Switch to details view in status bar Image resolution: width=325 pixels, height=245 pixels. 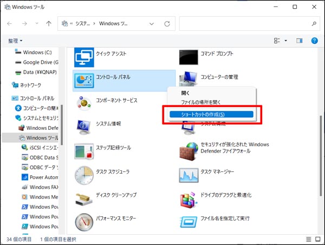pos(308,239)
